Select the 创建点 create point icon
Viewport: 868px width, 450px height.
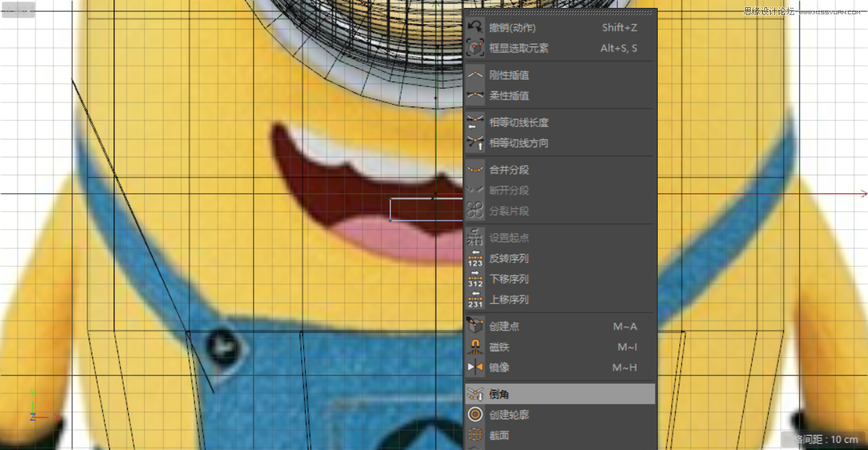(x=475, y=326)
